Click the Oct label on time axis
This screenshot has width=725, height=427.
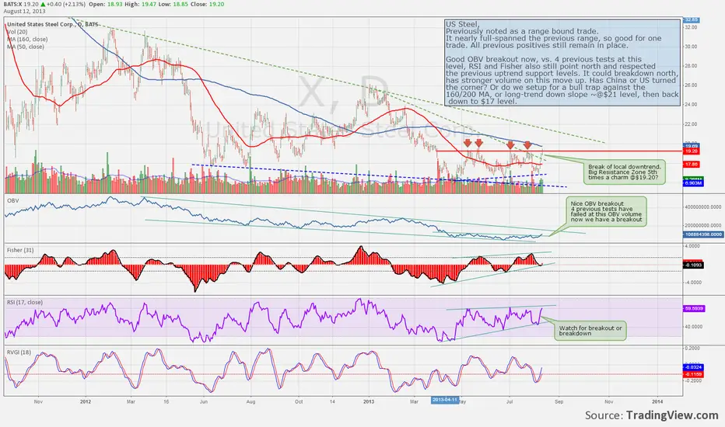pyautogui.click(x=299, y=401)
